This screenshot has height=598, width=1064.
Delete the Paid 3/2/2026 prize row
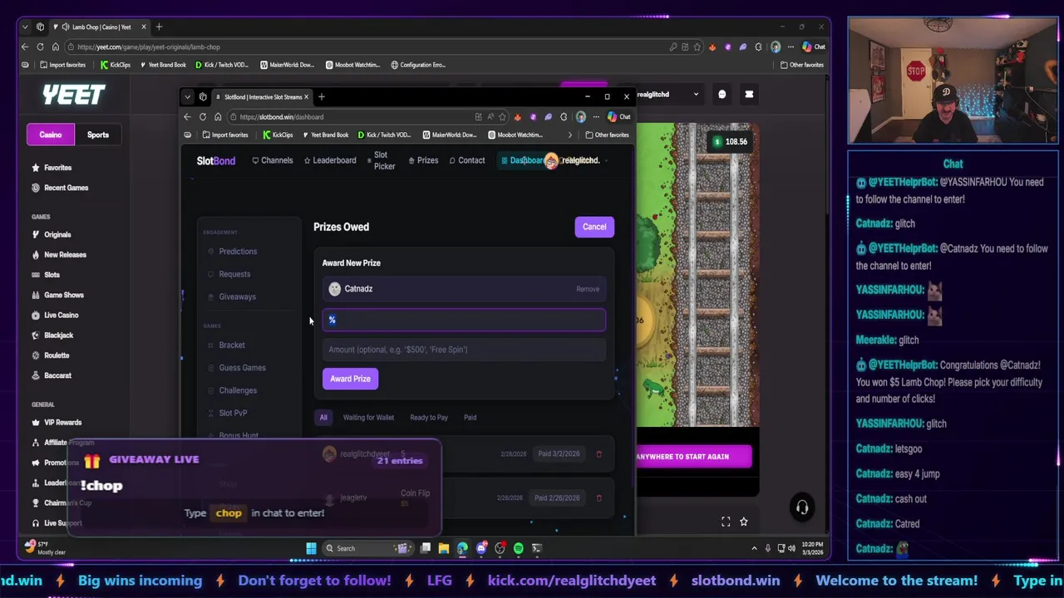click(598, 454)
